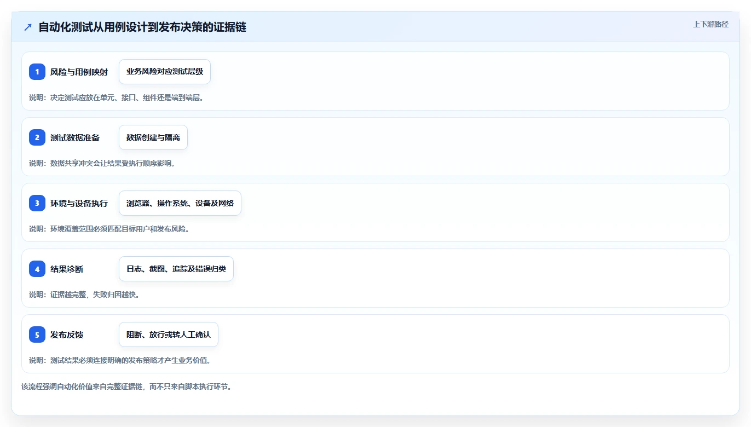This screenshot has width=751, height=427.
Task: Click the 环境与设备执行 step title
Action: coord(79,203)
